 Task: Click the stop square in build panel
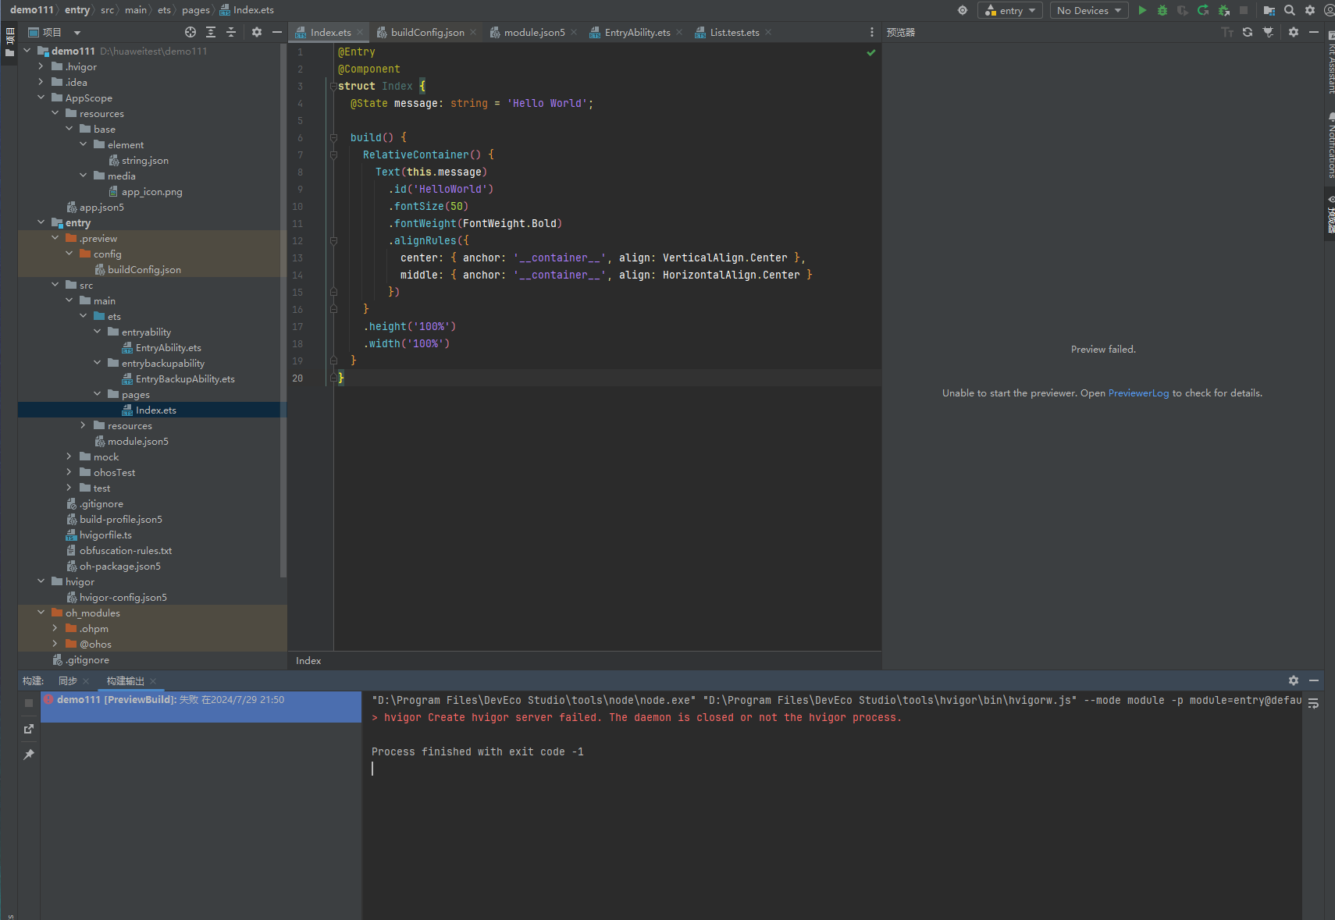pos(29,703)
